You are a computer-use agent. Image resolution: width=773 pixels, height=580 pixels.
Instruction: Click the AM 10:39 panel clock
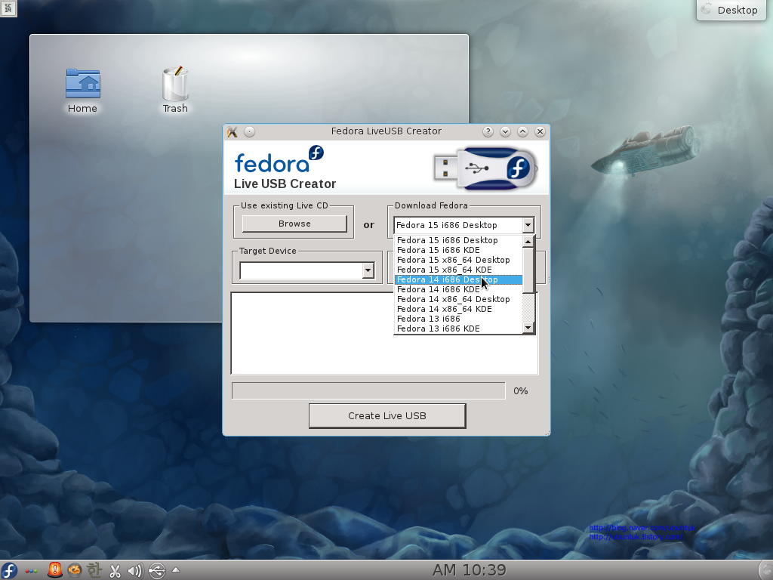tap(470, 571)
